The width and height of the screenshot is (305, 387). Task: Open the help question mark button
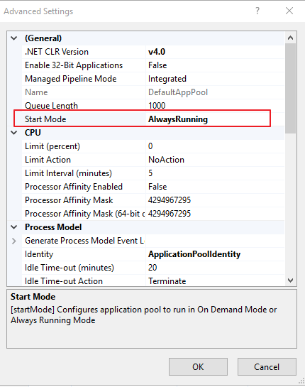257,11
